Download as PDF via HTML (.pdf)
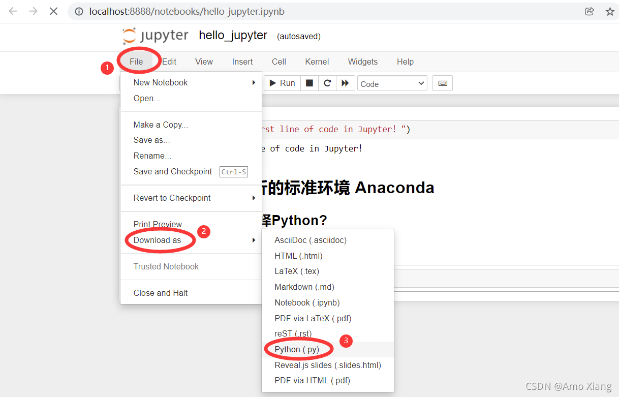 (x=328, y=380)
